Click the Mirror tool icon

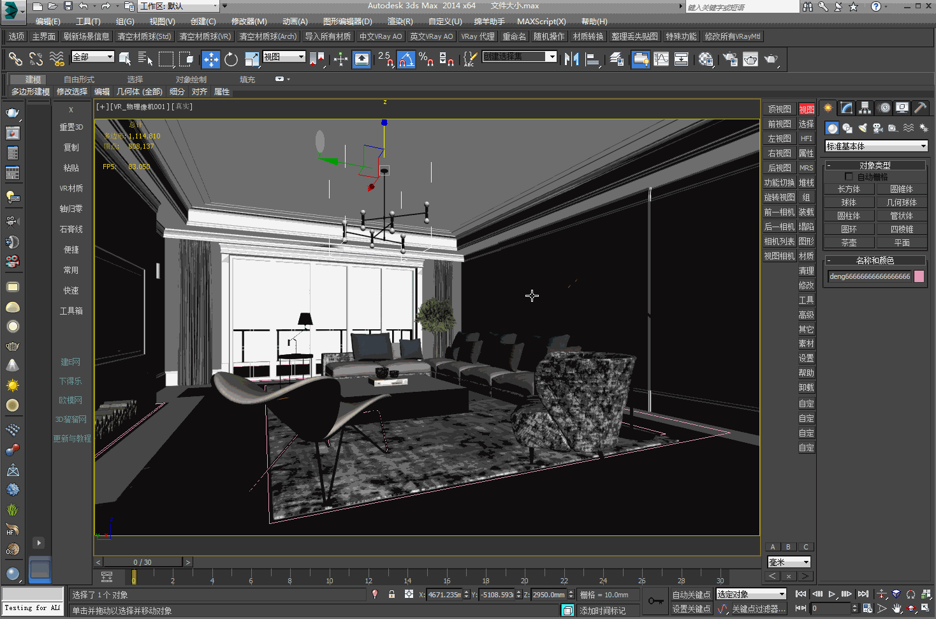(x=571, y=59)
